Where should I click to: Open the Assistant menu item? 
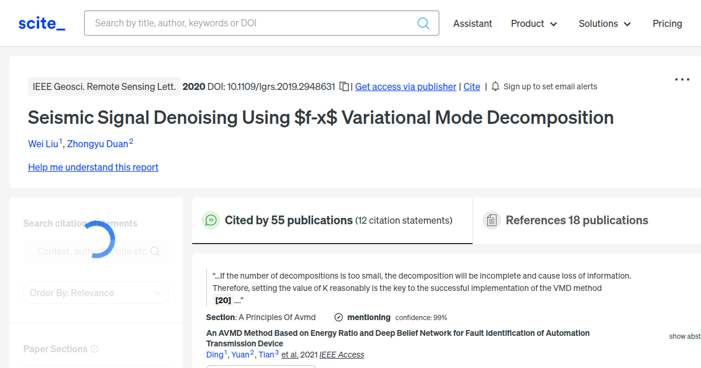pos(473,23)
